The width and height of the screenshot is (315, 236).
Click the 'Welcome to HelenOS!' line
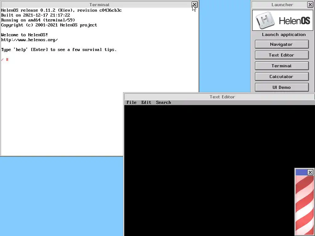(25, 35)
